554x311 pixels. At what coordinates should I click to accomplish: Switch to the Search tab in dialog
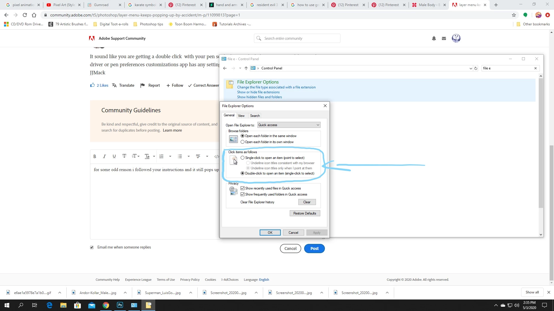255,116
